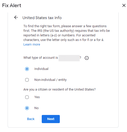Click the 'What type of account is' question
127x132 pixels.
(x=41, y=58)
